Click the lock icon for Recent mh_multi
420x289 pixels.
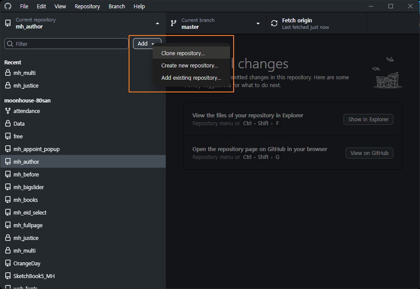tap(8, 73)
